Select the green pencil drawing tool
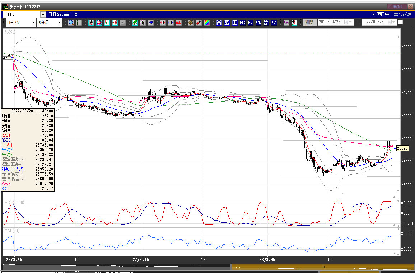Viewport: 415px width, 273px height. [x=135, y=23]
